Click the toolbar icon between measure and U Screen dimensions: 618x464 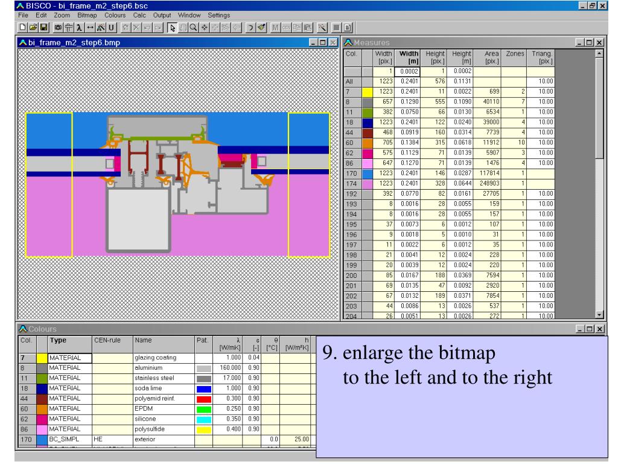tap(101, 28)
